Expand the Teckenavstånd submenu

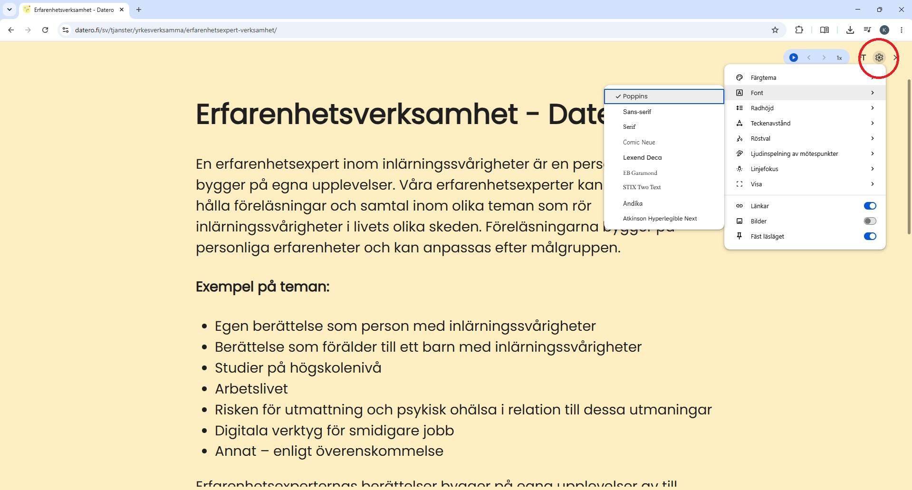805,123
